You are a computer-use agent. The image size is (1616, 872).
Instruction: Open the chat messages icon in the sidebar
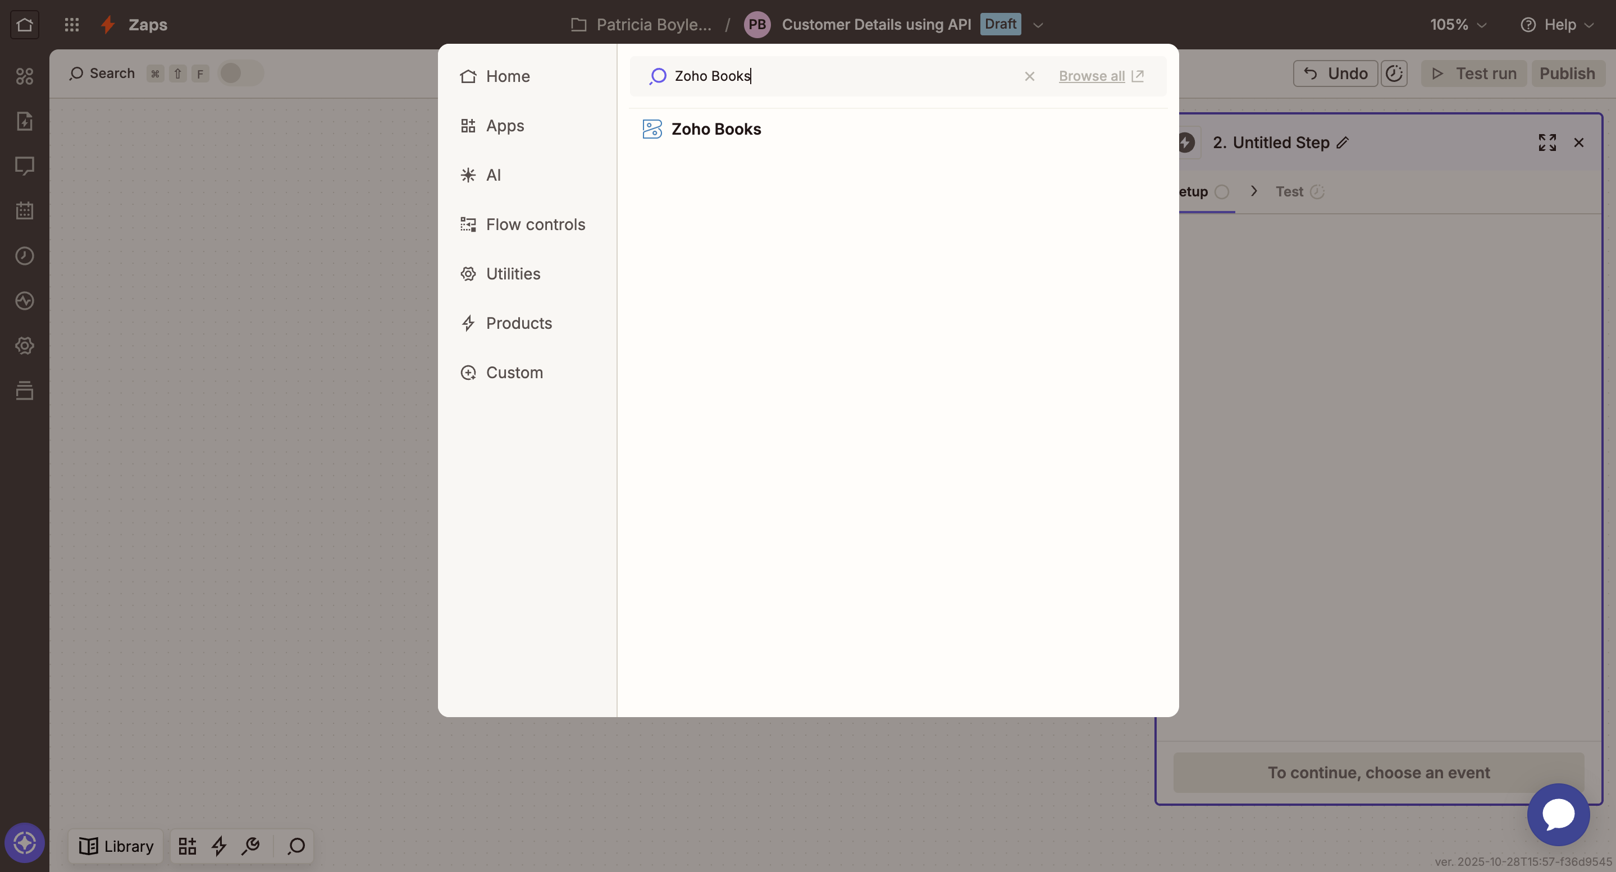coord(25,166)
